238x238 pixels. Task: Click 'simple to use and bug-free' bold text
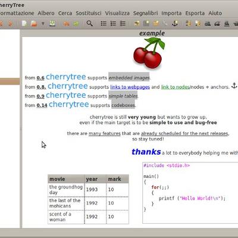pyautogui.click(x=183, y=123)
